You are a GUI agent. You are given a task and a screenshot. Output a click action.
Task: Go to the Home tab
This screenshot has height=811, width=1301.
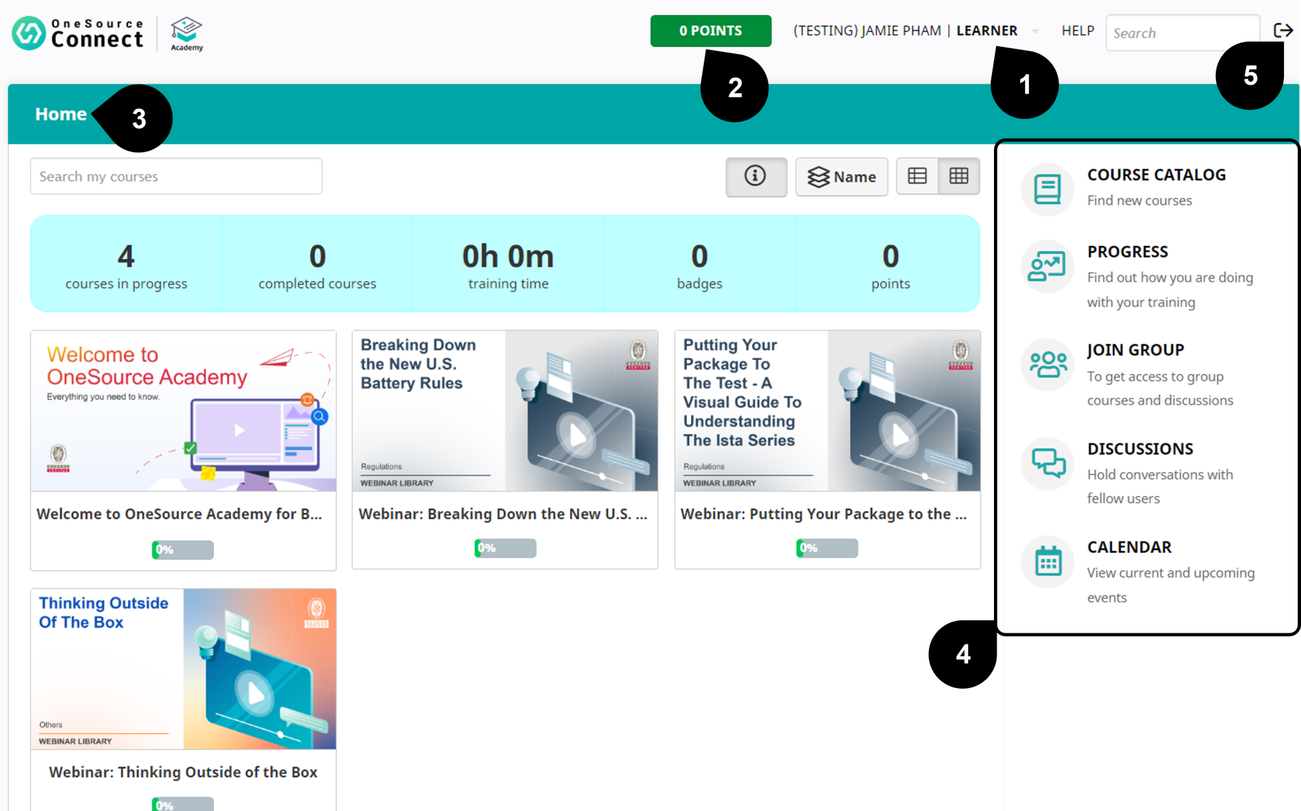coord(60,114)
